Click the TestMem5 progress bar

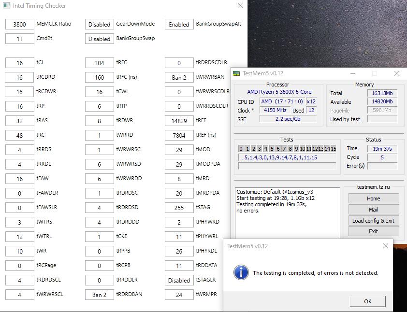[287, 166]
